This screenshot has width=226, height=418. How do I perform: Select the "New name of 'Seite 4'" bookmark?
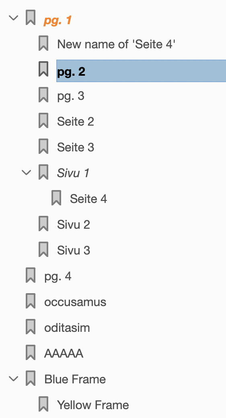tap(116, 44)
